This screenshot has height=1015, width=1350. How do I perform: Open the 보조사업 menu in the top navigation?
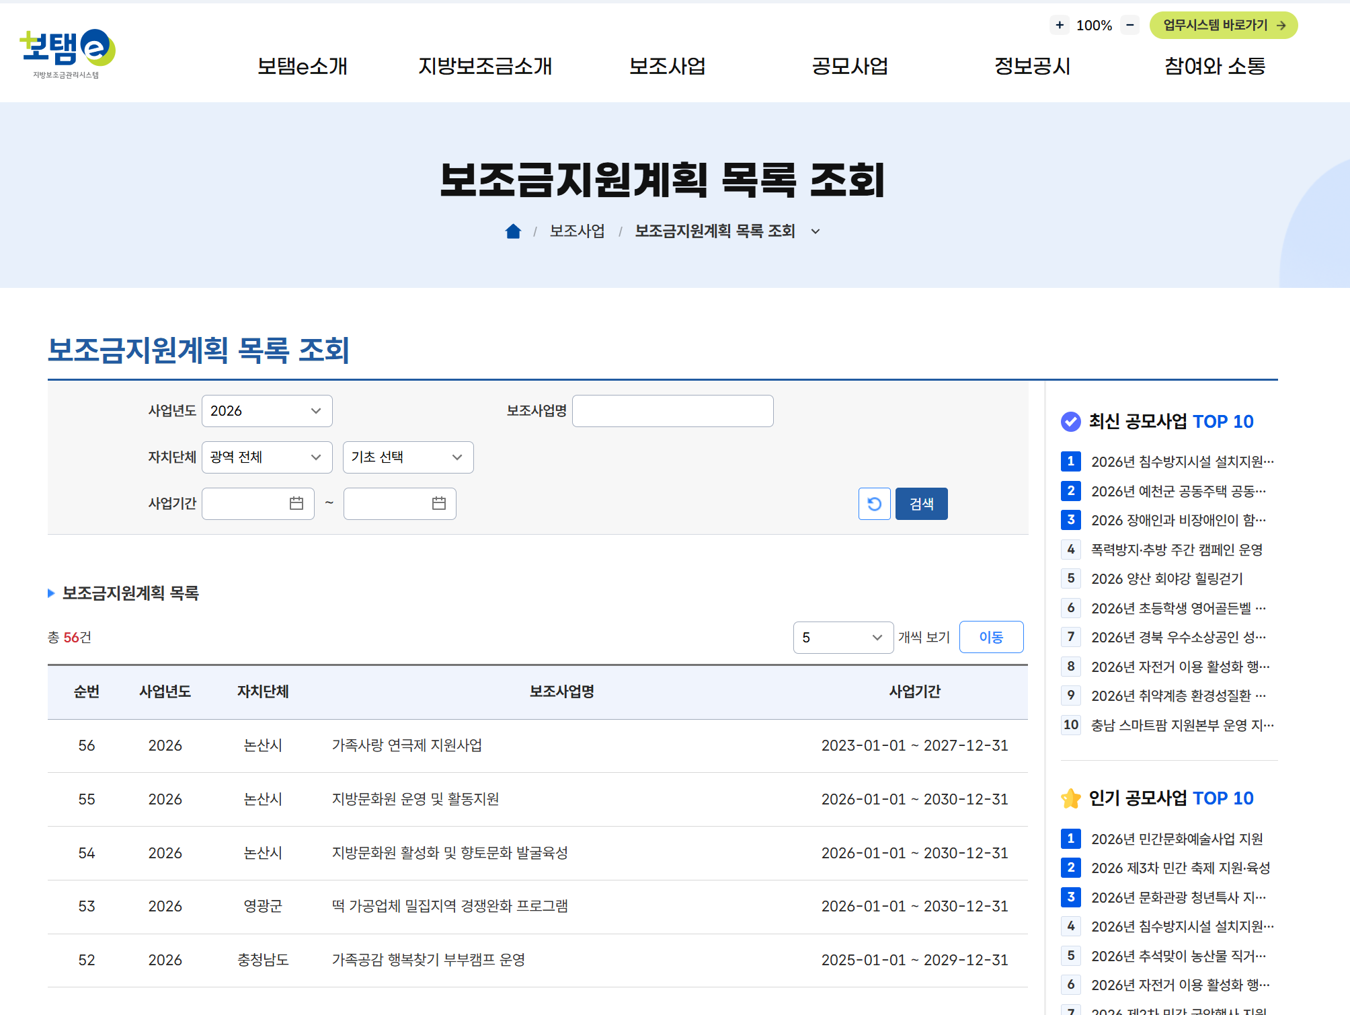667,66
